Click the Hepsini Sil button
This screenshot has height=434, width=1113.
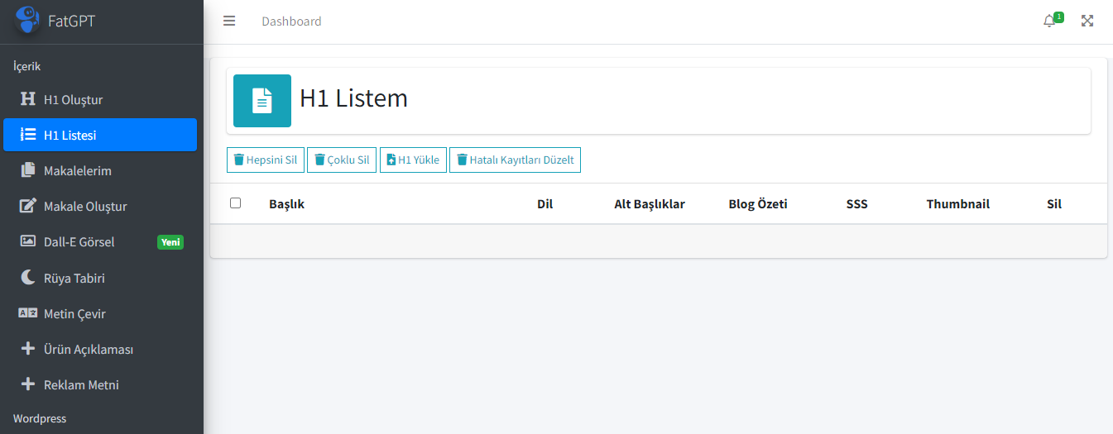(266, 160)
